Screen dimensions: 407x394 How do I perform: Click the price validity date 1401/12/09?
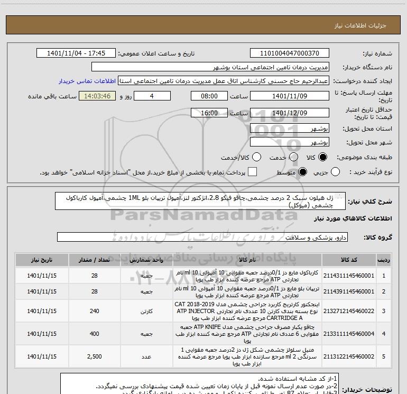tap(290, 113)
